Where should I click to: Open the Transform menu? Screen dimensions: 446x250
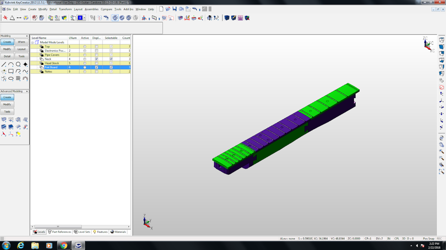[65, 10]
